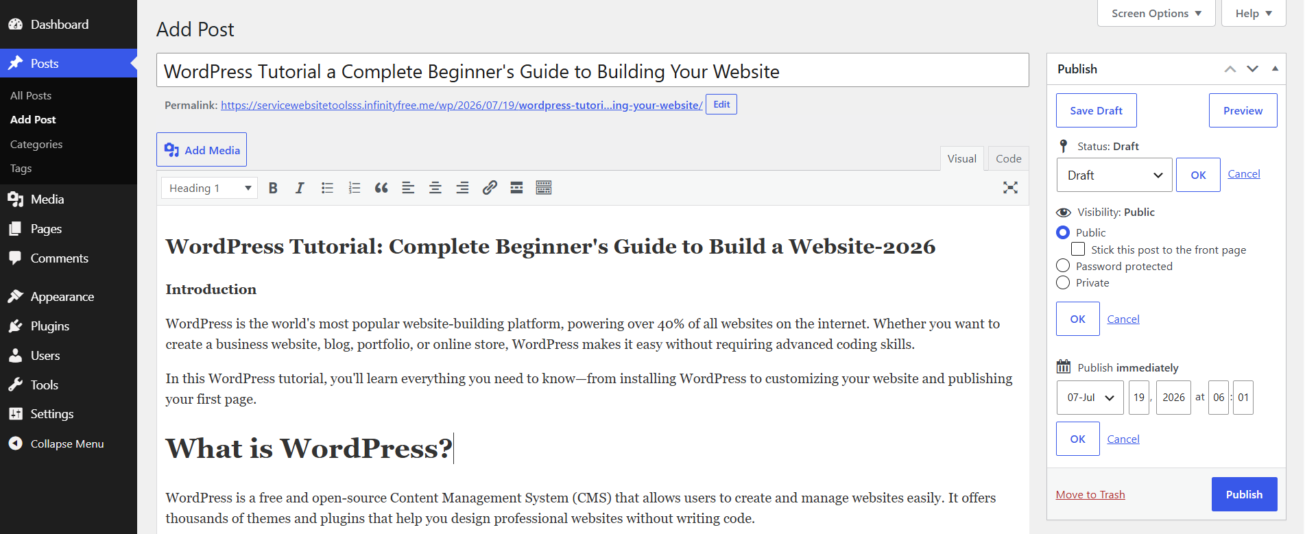Viewport: 1305px width, 534px height.
Task: Open Categories under Posts
Action: (36, 144)
